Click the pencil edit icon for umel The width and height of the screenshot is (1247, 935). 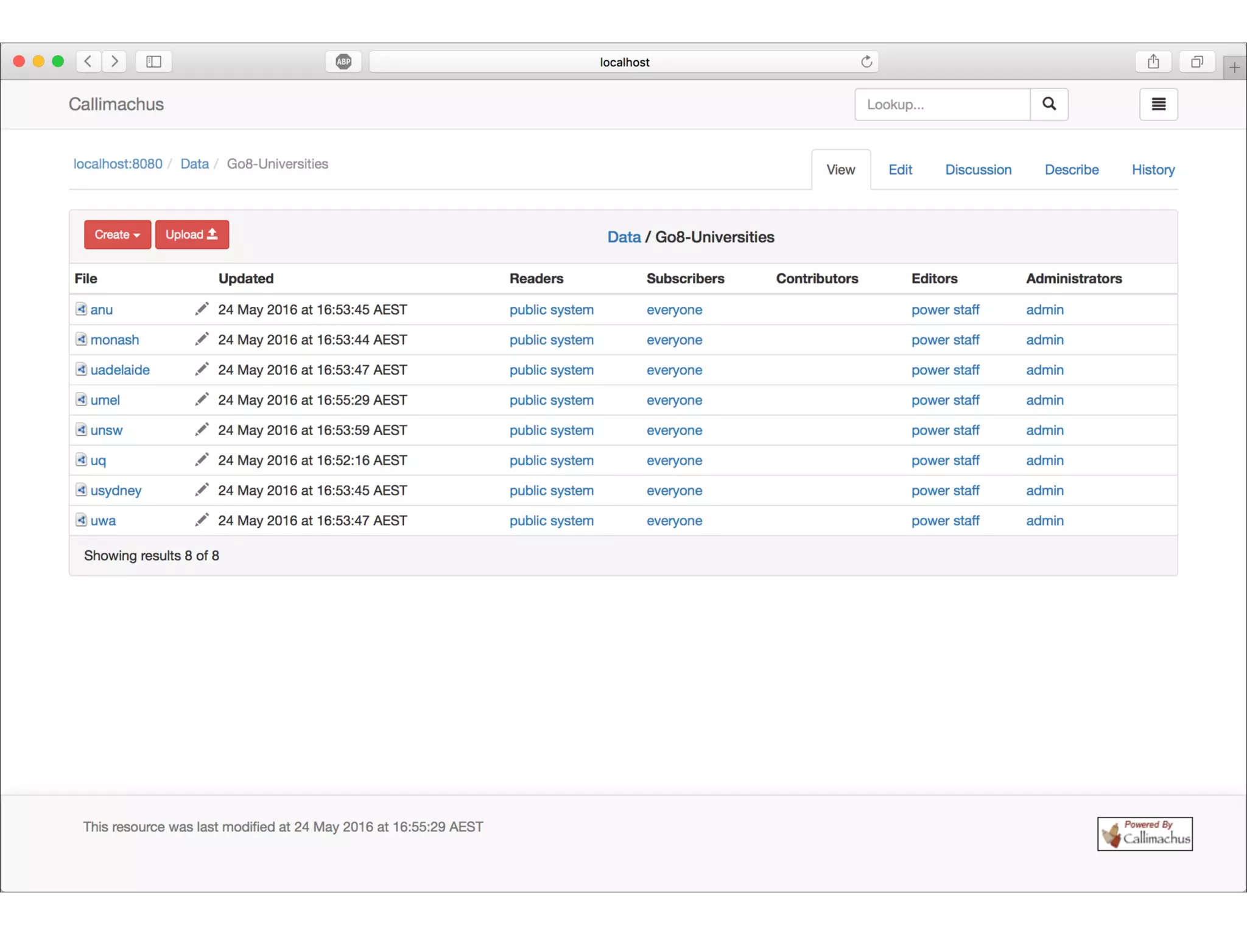tap(202, 399)
